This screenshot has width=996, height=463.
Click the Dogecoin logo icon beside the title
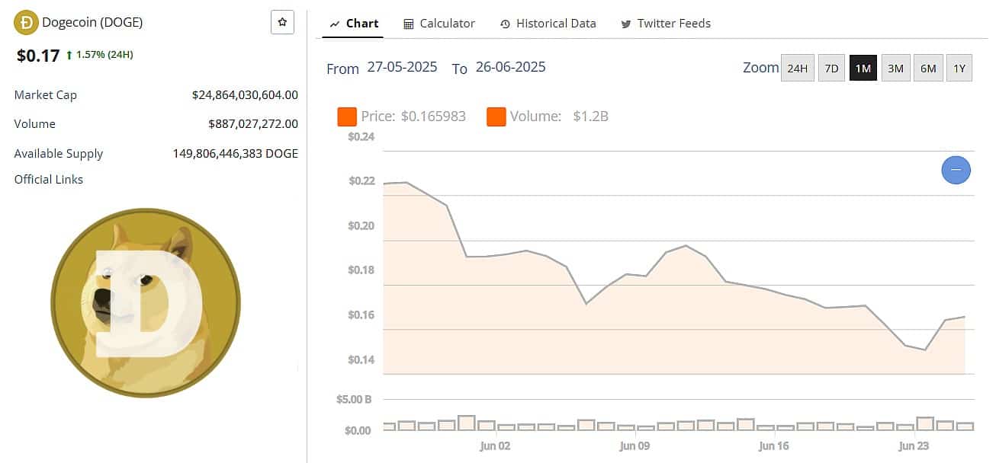(25, 22)
